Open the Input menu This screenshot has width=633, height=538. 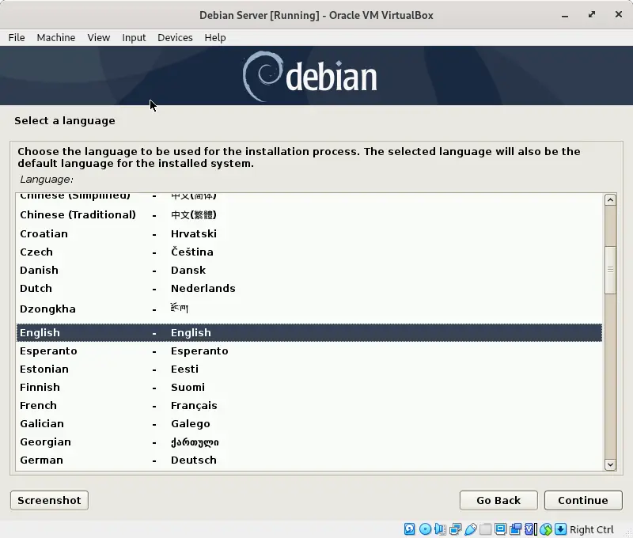134,37
